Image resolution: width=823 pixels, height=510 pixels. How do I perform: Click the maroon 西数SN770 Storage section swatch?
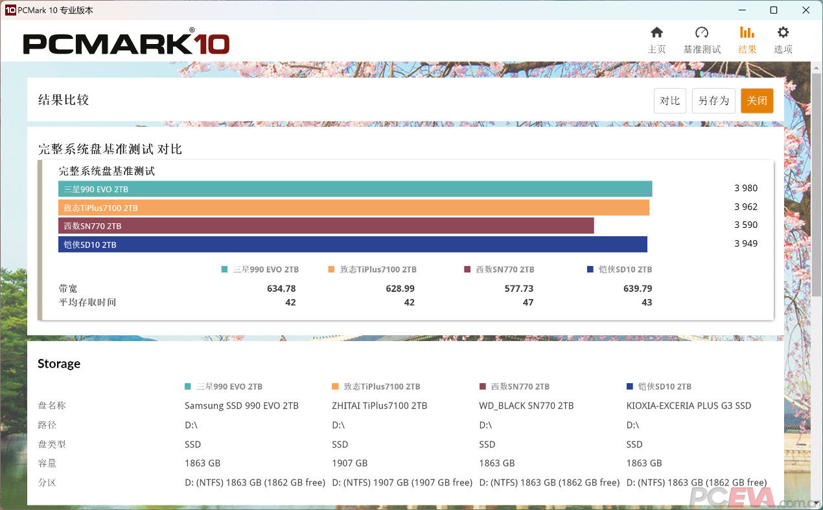point(482,386)
